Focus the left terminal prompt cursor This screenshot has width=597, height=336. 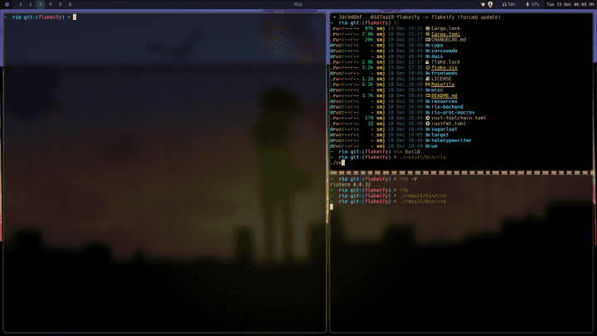(x=75, y=17)
